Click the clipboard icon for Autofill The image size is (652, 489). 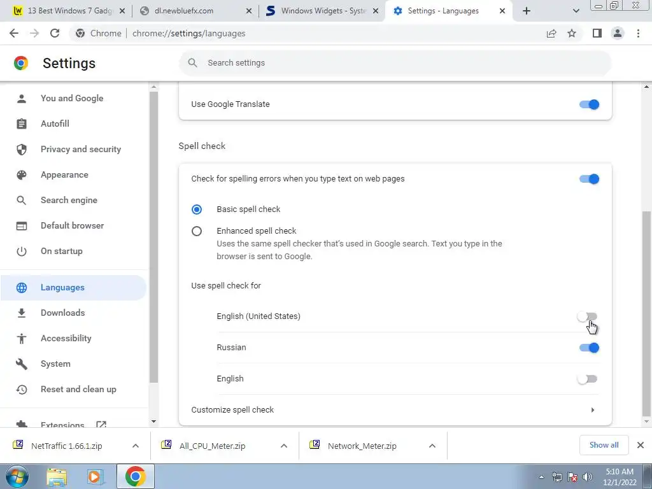(x=22, y=124)
